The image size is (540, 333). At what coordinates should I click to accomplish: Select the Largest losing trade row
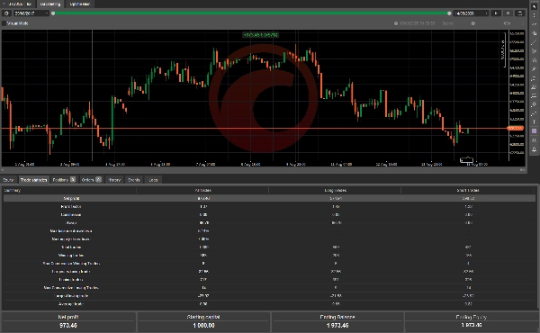tap(269, 296)
